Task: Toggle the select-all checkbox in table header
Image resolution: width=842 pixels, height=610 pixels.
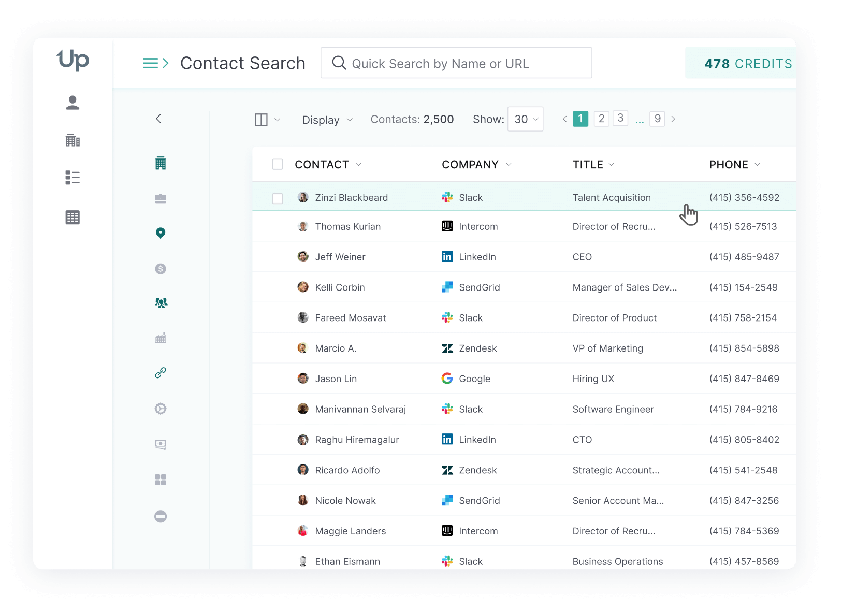Action: [x=278, y=165]
